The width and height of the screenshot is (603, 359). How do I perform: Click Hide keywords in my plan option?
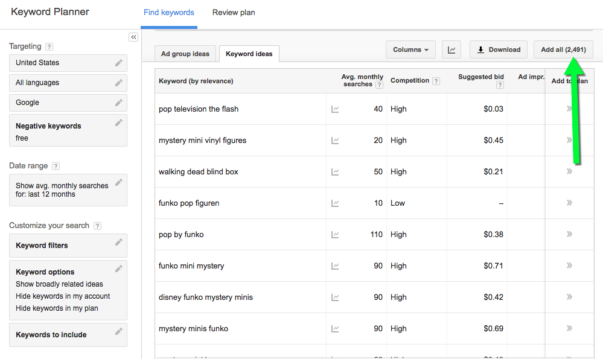tap(57, 308)
